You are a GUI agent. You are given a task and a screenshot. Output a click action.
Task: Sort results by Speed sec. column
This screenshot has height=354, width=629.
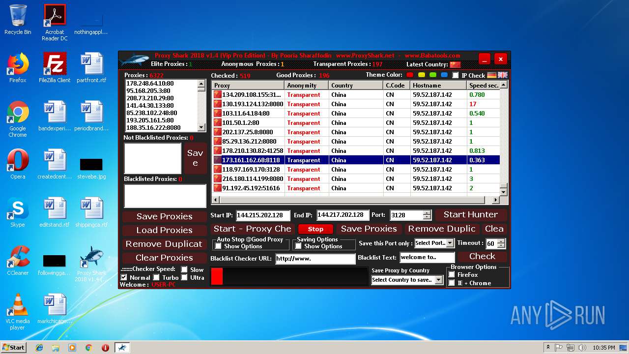click(483, 86)
